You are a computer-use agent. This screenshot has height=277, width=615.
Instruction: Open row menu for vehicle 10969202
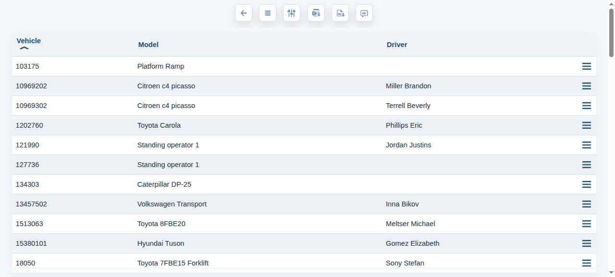(x=587, y=86)
